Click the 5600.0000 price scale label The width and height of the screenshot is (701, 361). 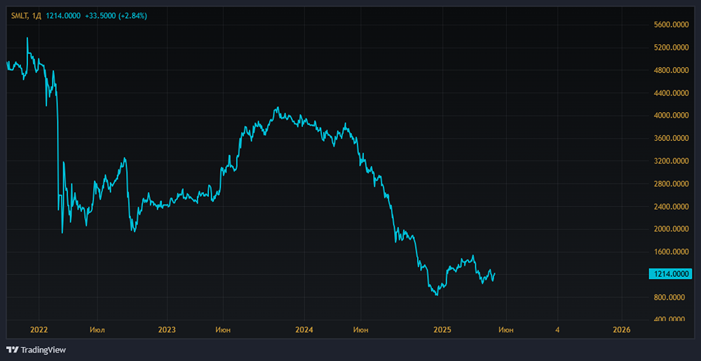coord(672,25)
